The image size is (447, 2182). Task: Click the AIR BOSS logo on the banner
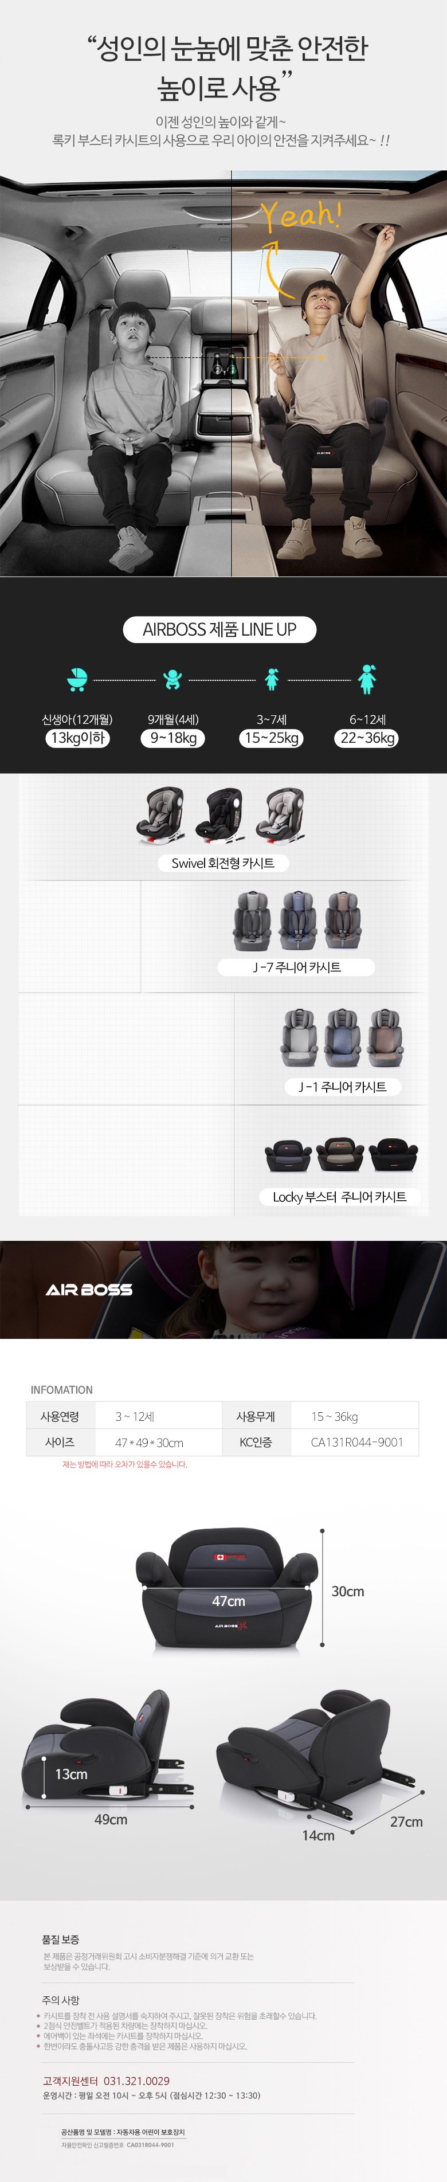[x=89, y=1289]
